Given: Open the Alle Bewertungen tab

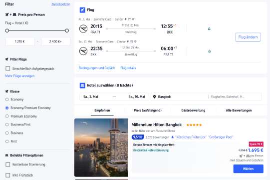Looking at the screenshot, I should (x=239, y=110).
